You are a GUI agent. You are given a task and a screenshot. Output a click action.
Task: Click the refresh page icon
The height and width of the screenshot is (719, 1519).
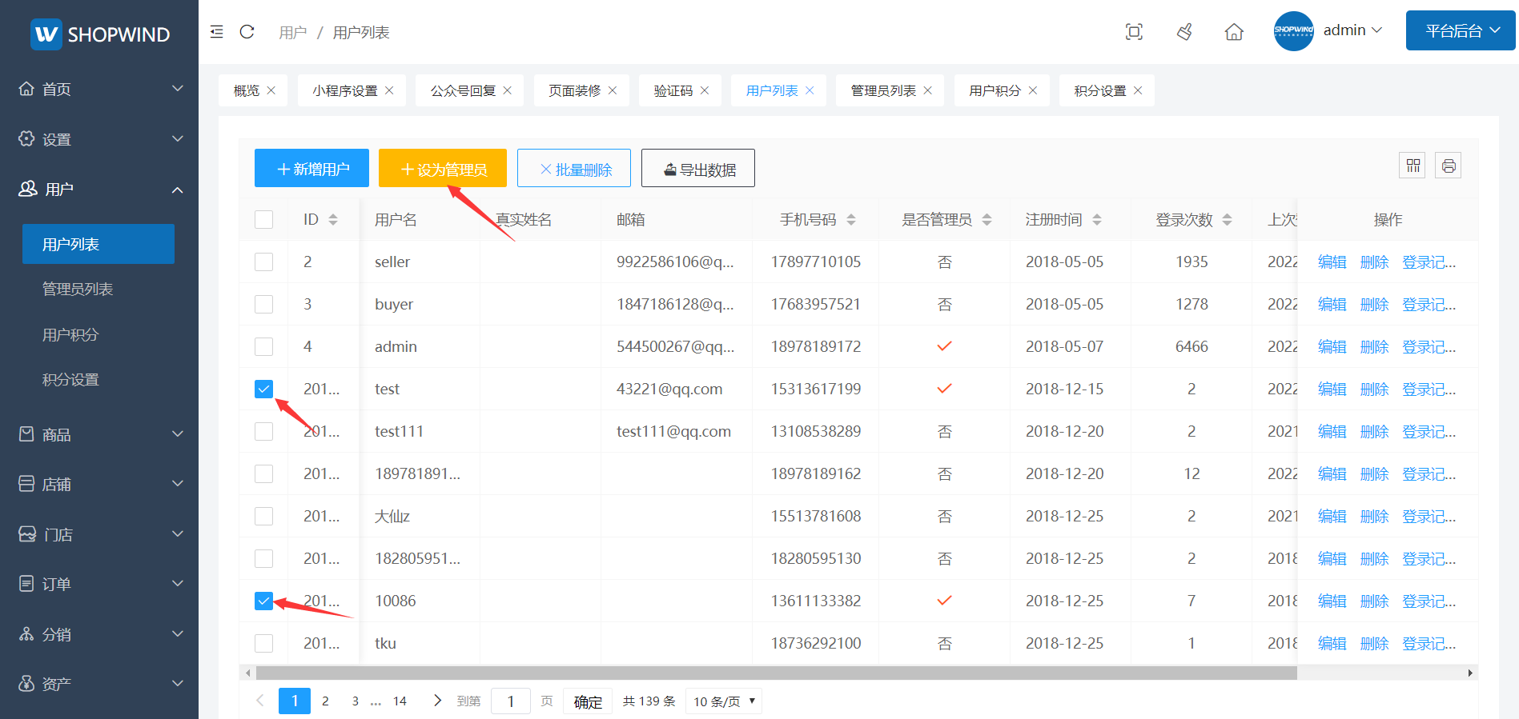click(247, 32)
